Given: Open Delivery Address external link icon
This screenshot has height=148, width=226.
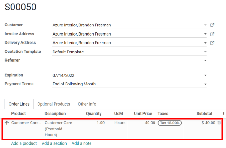Looking at the screenshot, I should (212, 43).
